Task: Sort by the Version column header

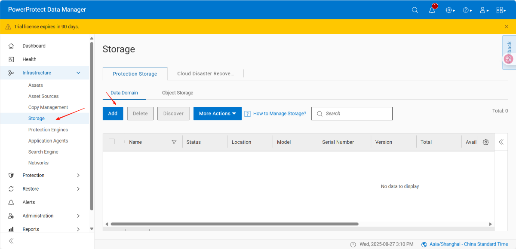Action: point(384,142)
